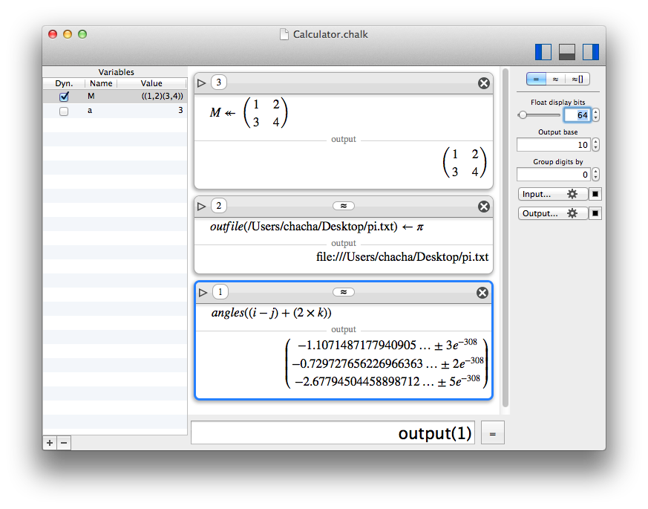Click the approx badge on entry 1
648x509 pixels.
(344, 292)
